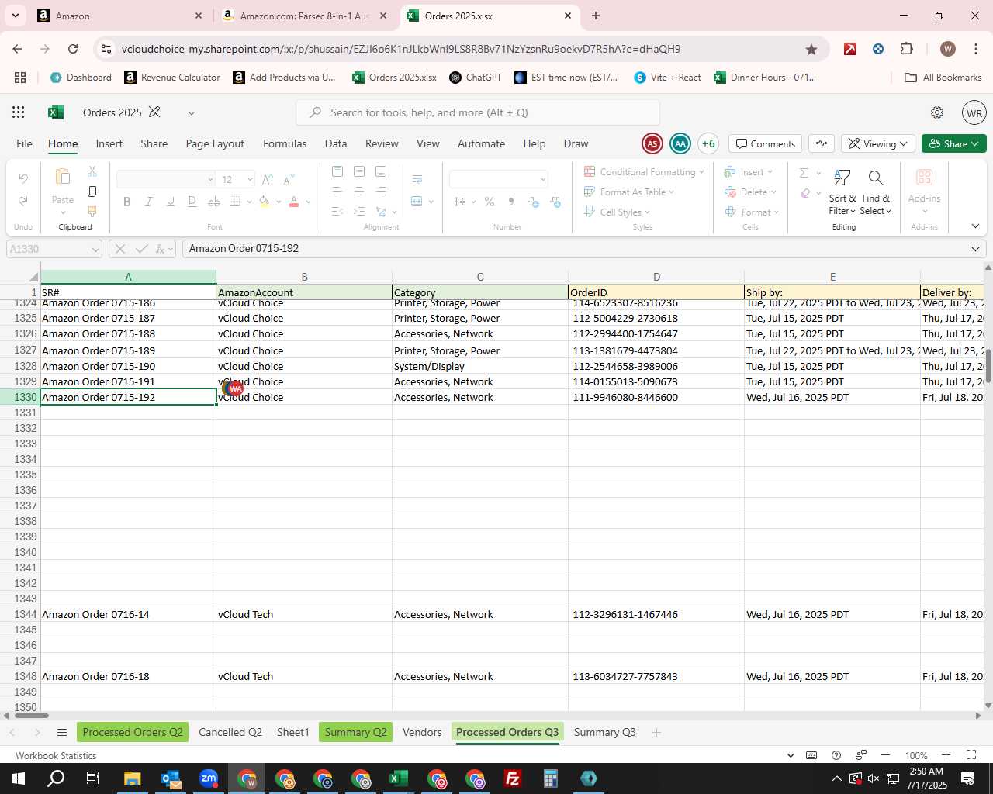Open Outlook from the taskbar
Image resolution: width=993 pixels, height=794 pixels.
171,778
